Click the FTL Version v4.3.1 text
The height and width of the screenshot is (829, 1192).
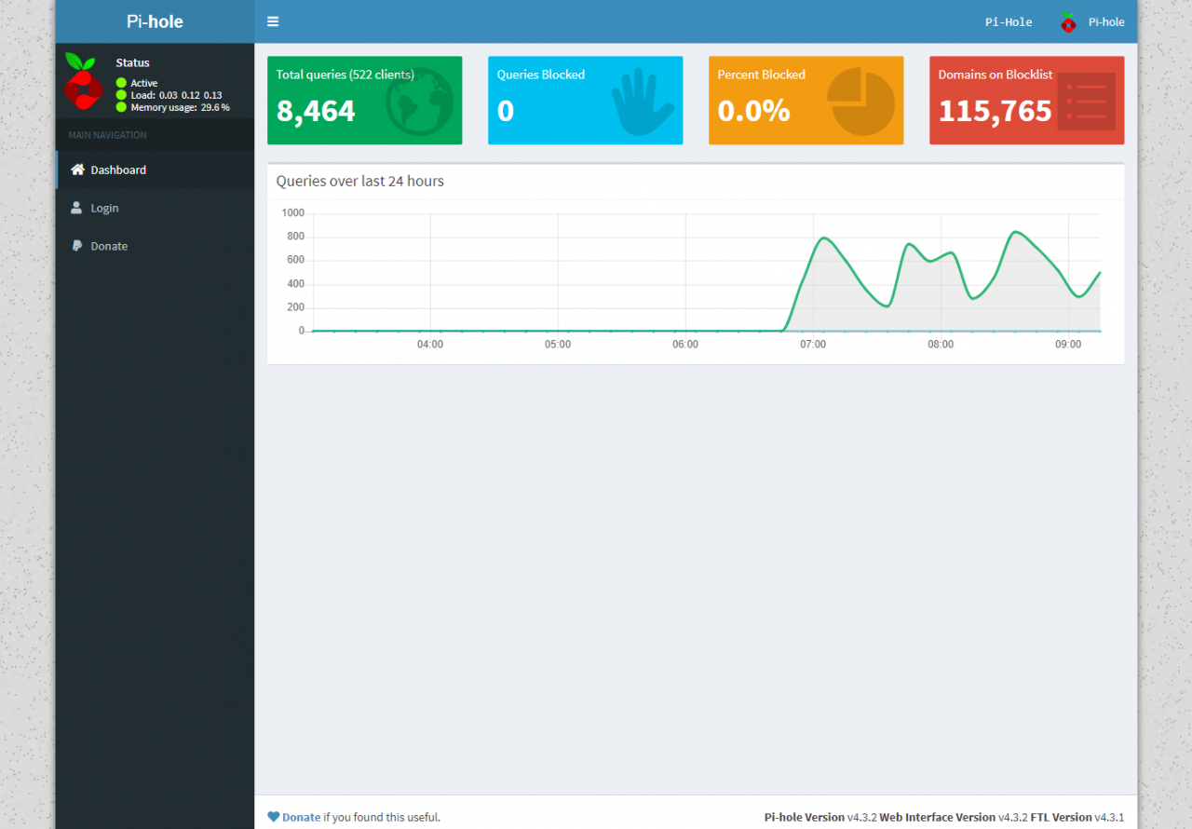click(1077, 817)
